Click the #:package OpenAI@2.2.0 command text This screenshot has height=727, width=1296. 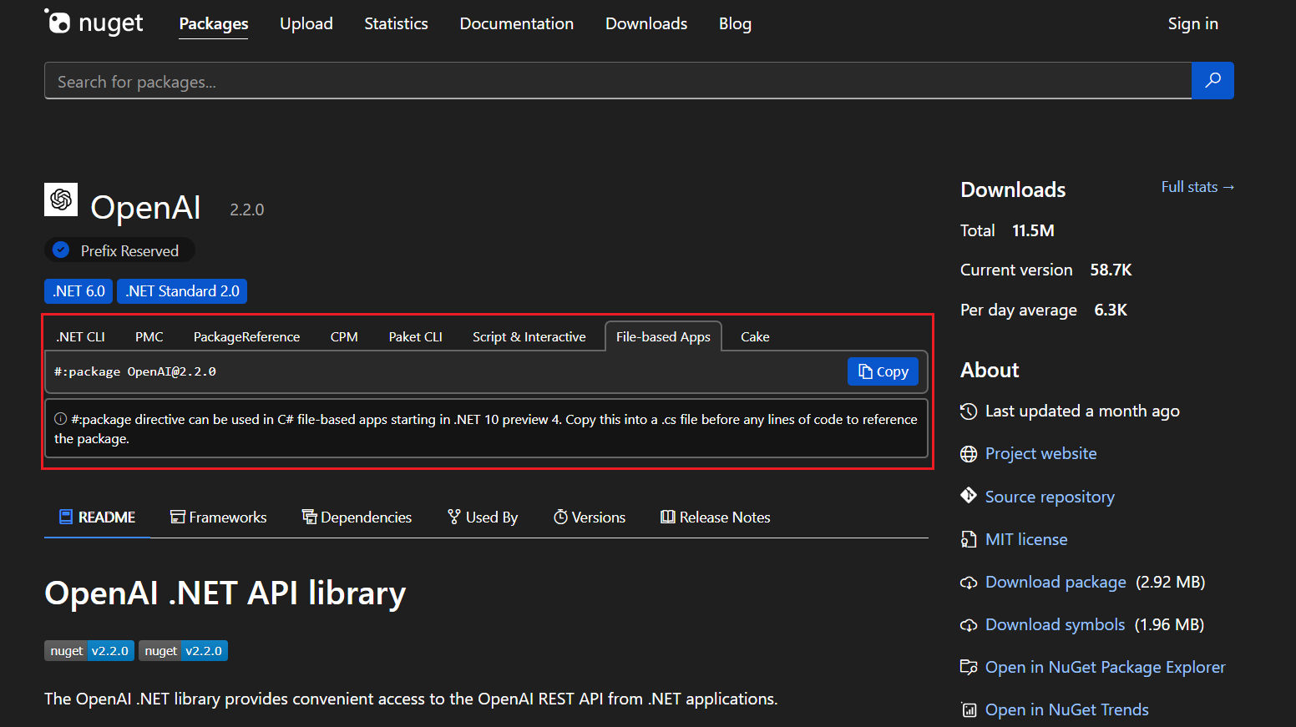point(135,371)
